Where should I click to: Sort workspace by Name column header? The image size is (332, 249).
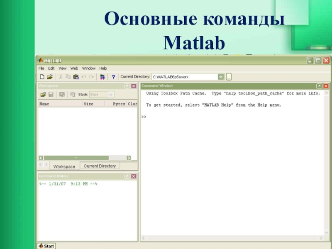point(60,104)
